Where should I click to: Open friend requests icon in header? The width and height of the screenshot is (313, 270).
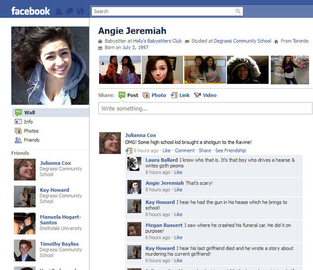(x=59, y=11)
